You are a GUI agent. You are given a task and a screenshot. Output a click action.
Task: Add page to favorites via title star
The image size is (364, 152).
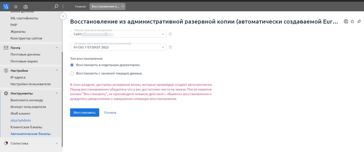click(352, 22)
